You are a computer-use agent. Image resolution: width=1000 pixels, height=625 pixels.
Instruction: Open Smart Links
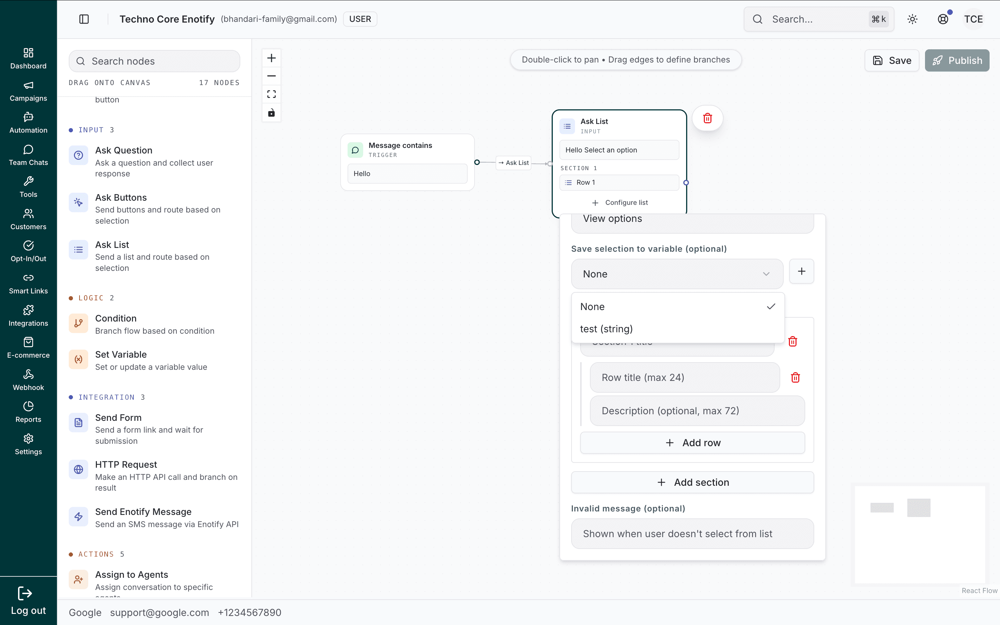point(28,284)
